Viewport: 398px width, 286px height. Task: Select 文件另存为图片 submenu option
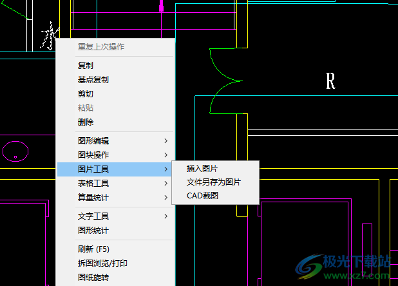pyautogui.click(x=216, y=182)
